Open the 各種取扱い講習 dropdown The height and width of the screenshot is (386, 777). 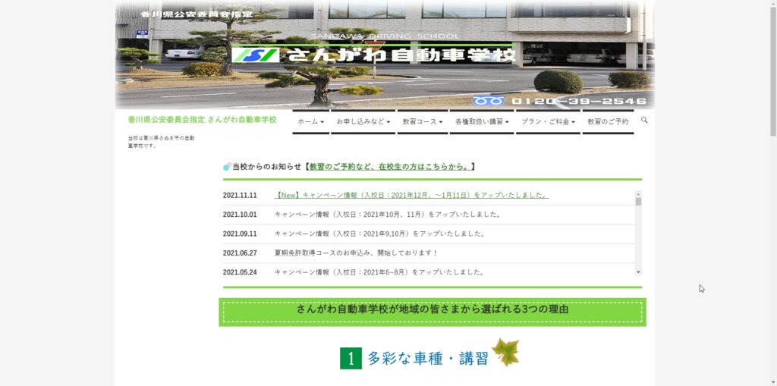(x=482, y=121)
